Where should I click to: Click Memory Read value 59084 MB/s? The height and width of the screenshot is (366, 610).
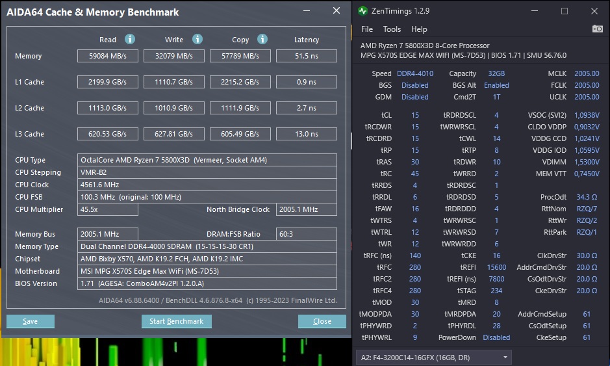(108, 56)
